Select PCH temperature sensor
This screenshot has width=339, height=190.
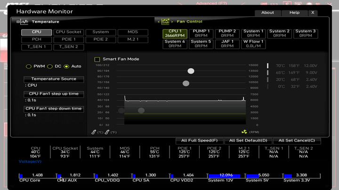37,39
